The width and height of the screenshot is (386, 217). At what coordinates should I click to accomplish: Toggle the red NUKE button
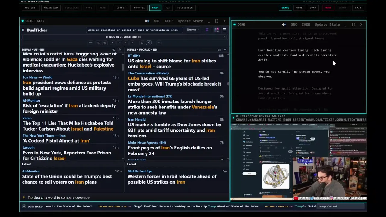tap(328, 8)
